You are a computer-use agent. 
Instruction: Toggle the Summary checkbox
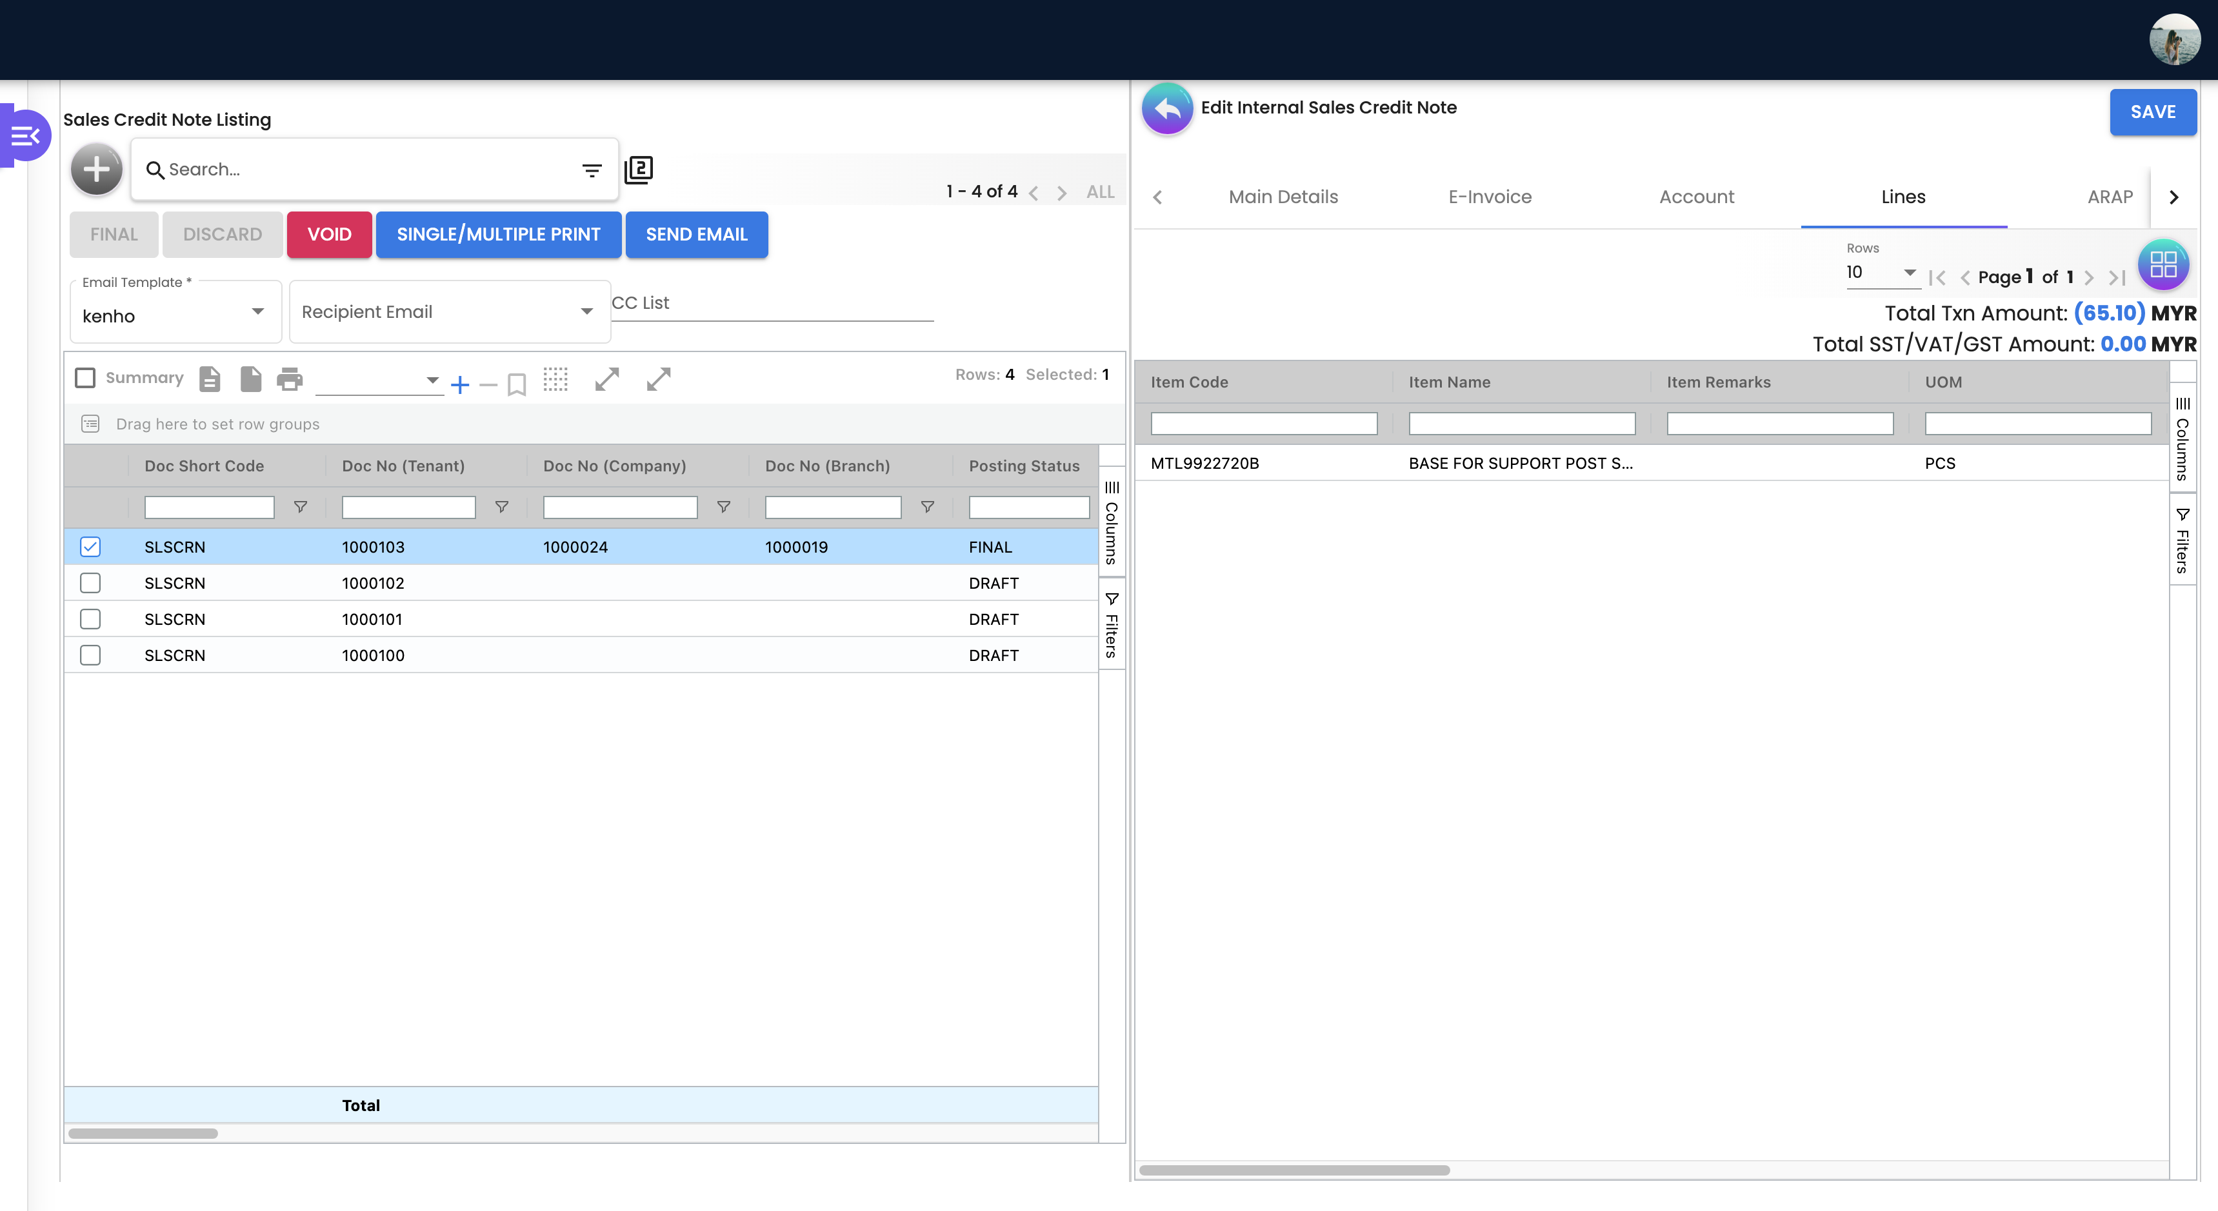tap(85, 378)
